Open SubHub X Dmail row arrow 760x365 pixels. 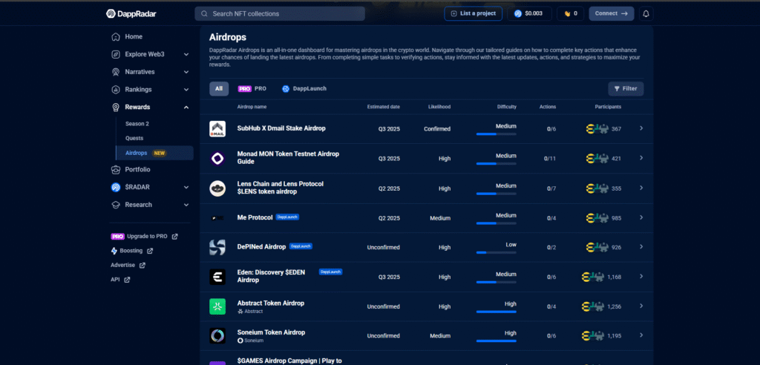pos(641,128)
